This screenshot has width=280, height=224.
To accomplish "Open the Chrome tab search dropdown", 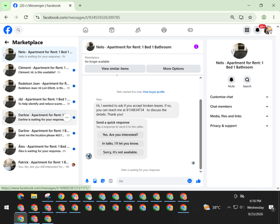I will [x=6, y=6].
